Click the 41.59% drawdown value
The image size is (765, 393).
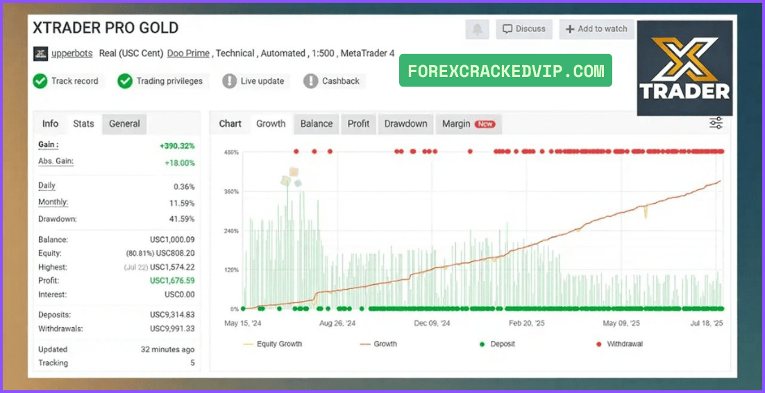[181, 219]
